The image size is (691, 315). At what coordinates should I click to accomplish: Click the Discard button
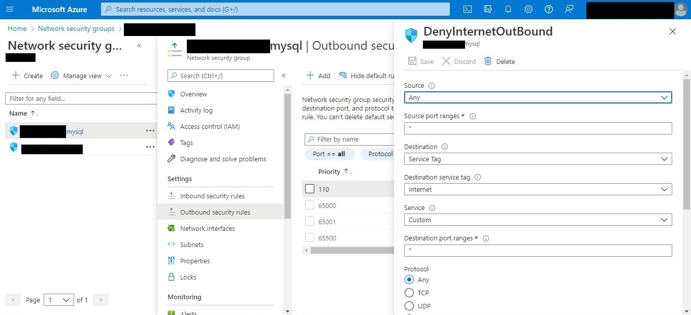459,61
